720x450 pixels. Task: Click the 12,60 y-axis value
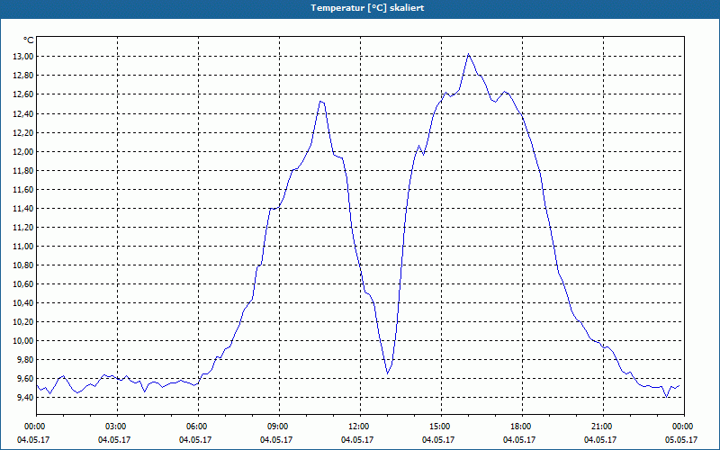24,94
